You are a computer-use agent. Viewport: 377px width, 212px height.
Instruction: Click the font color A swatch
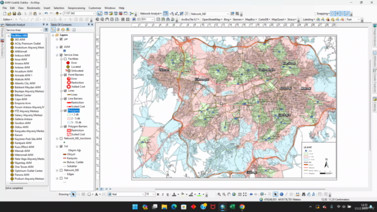pyautogui.click(x=174, y=194)
